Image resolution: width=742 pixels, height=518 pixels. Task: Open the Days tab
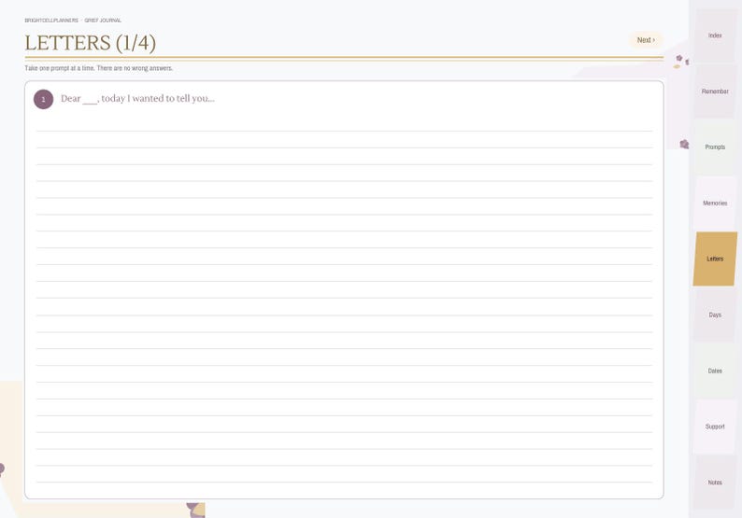[715, 315]
